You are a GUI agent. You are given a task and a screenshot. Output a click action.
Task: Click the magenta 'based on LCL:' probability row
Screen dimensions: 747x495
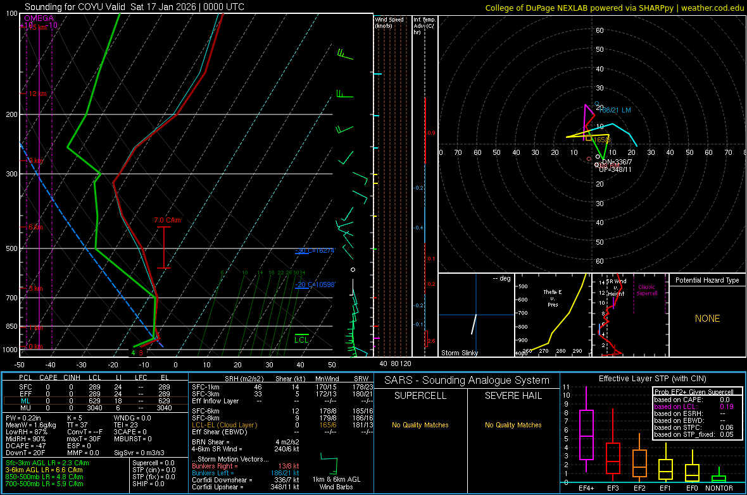(694, 406)
